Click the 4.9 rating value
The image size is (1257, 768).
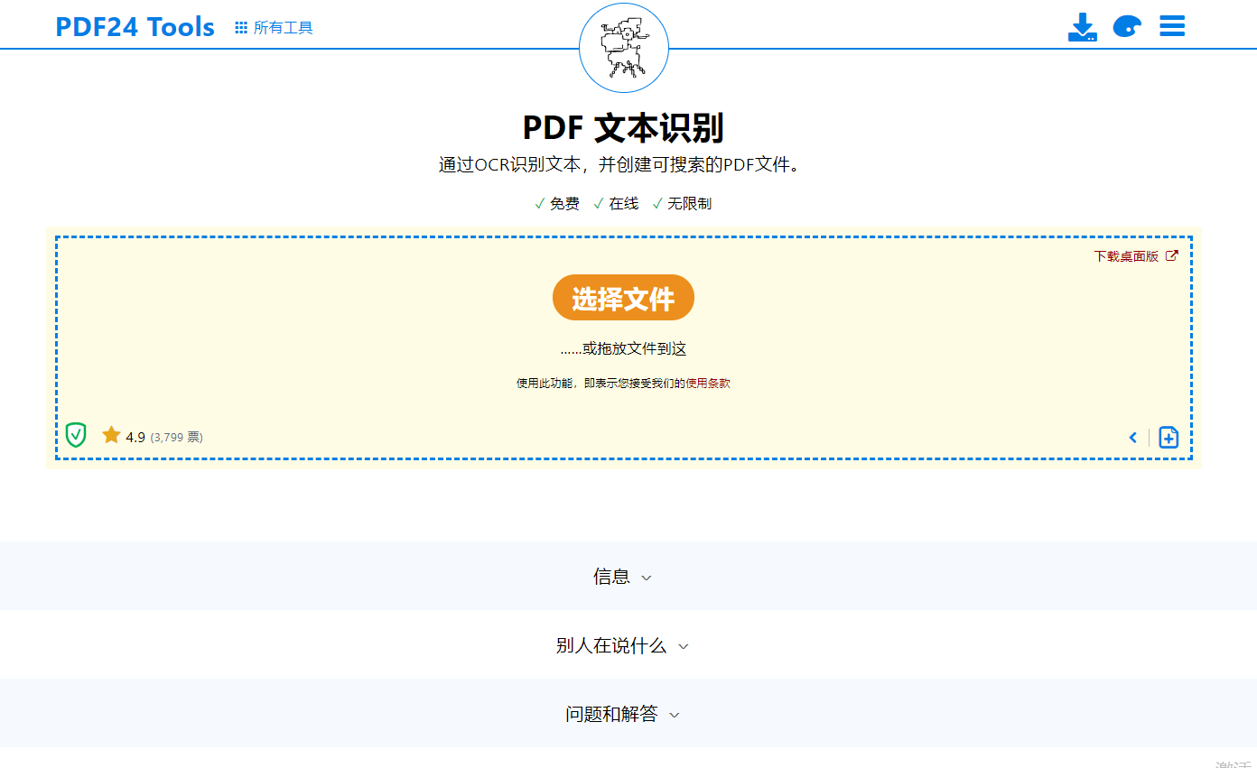pos(135,437)
